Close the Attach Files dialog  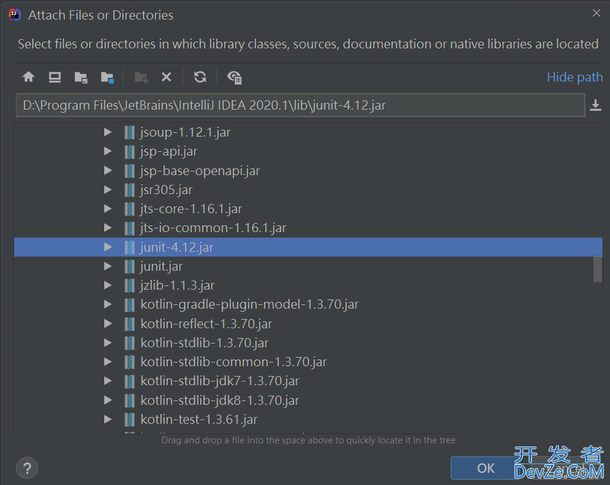coord(597,13)
